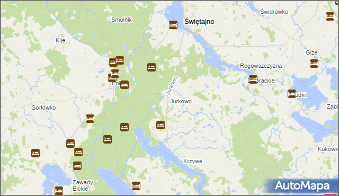339x196 pixels.
Task: Select the Świętajno town label
Action: point(199,22)
